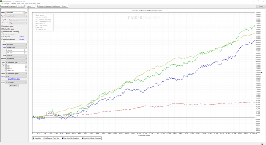Screen dimensions: 266x145
Task: Open the tournament Speed dropdown
Action: [16, 73]
